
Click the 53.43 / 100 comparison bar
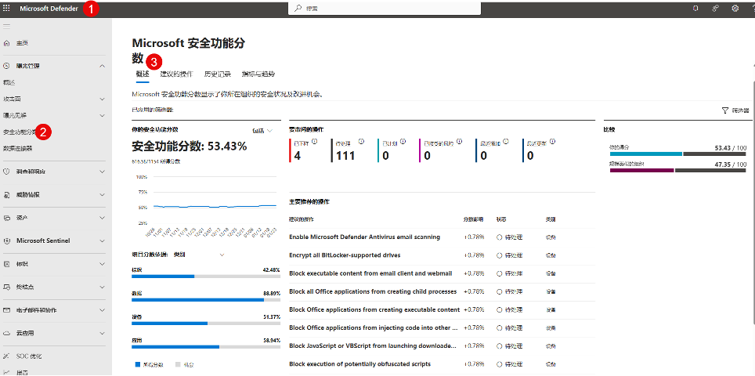coord(677,154)
